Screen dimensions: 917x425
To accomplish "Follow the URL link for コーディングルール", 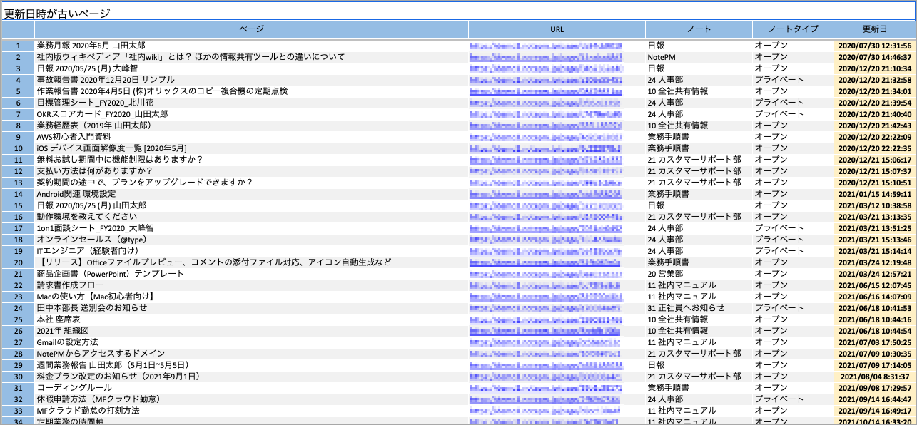I will pos(546,388).
